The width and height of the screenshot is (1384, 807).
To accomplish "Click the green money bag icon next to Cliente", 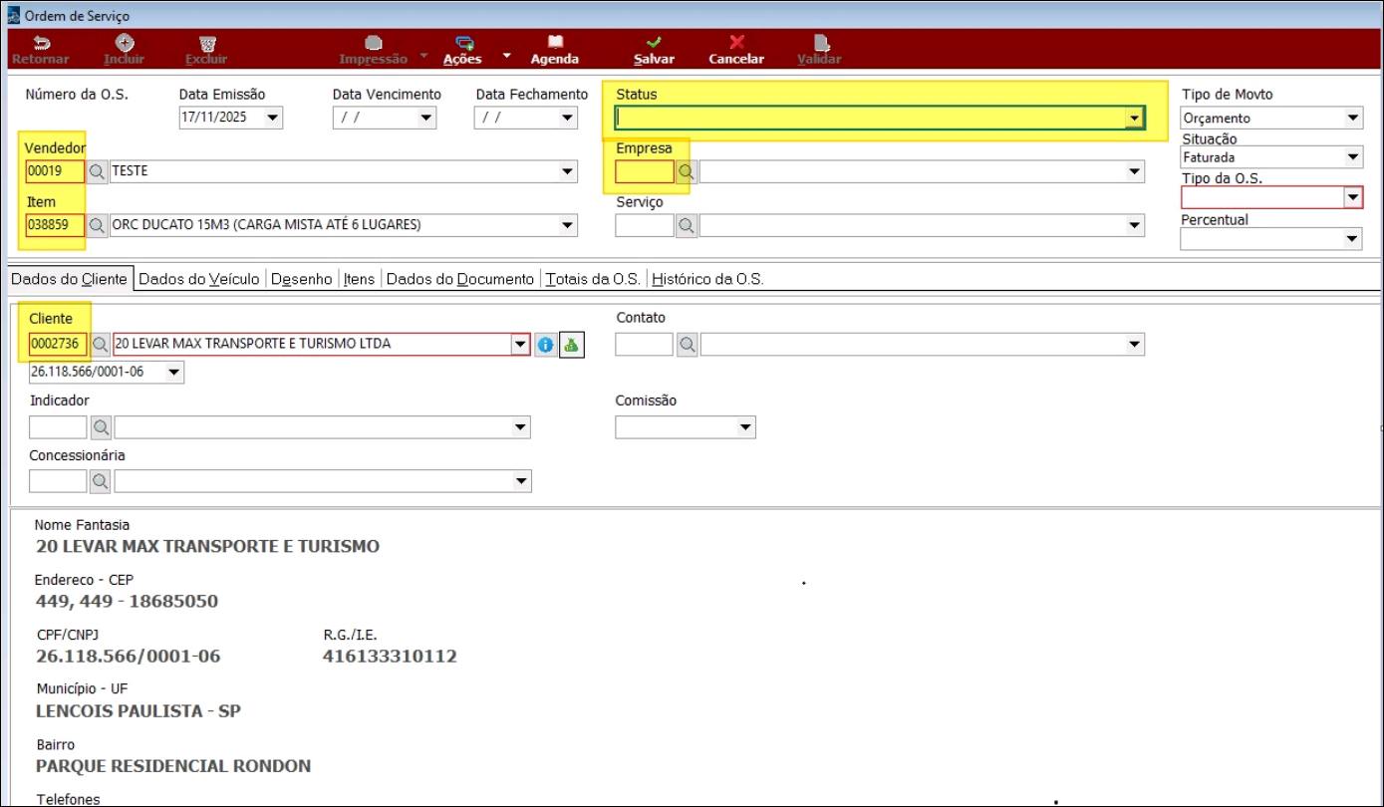I will [x=571, y=345].
